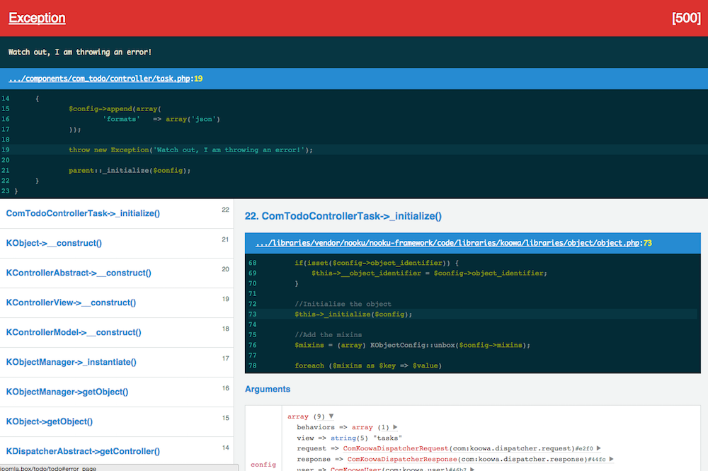Click line 21 parent::_initialize($config)
This screenshot has width=708, height=471.
pos(130,170)
